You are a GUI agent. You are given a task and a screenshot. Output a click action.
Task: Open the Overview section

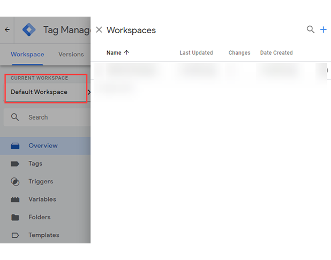click(x=45, y=146)
